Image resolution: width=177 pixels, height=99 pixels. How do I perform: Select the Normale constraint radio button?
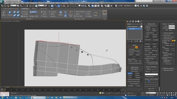point(151,31)
